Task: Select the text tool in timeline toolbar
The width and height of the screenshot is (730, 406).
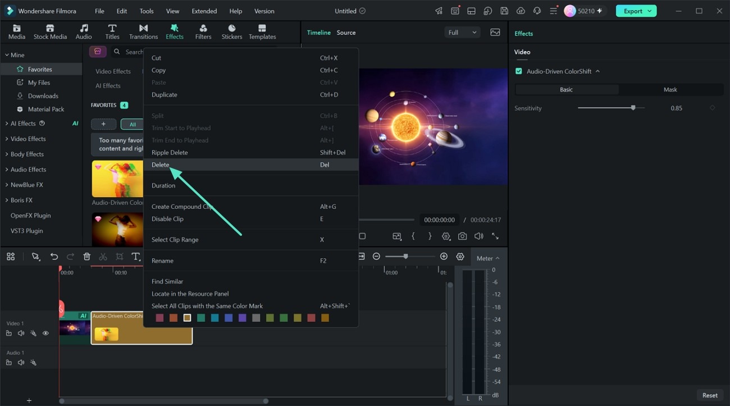Action: 135,257
